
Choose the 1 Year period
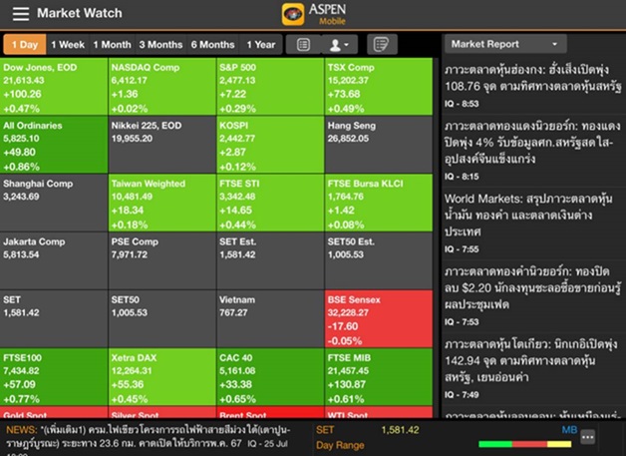pyautogui.click(x=261, y=44)
